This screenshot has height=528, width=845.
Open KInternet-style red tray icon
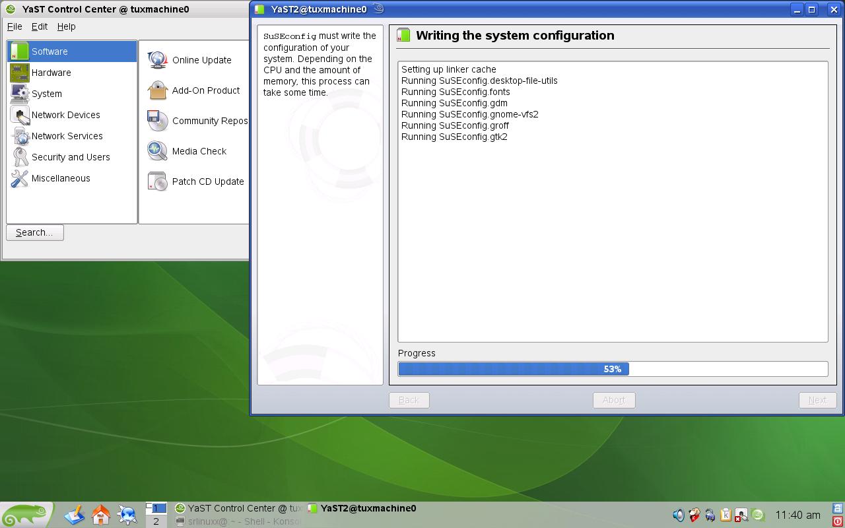coord(694,515)
